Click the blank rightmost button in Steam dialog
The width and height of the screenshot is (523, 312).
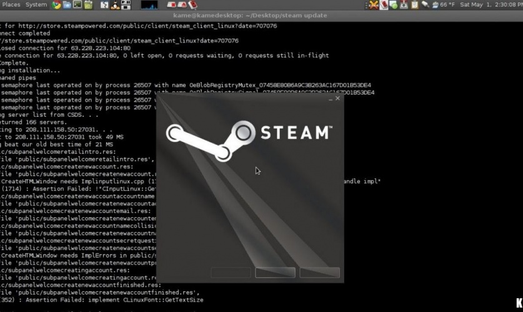tap(319, 273)
